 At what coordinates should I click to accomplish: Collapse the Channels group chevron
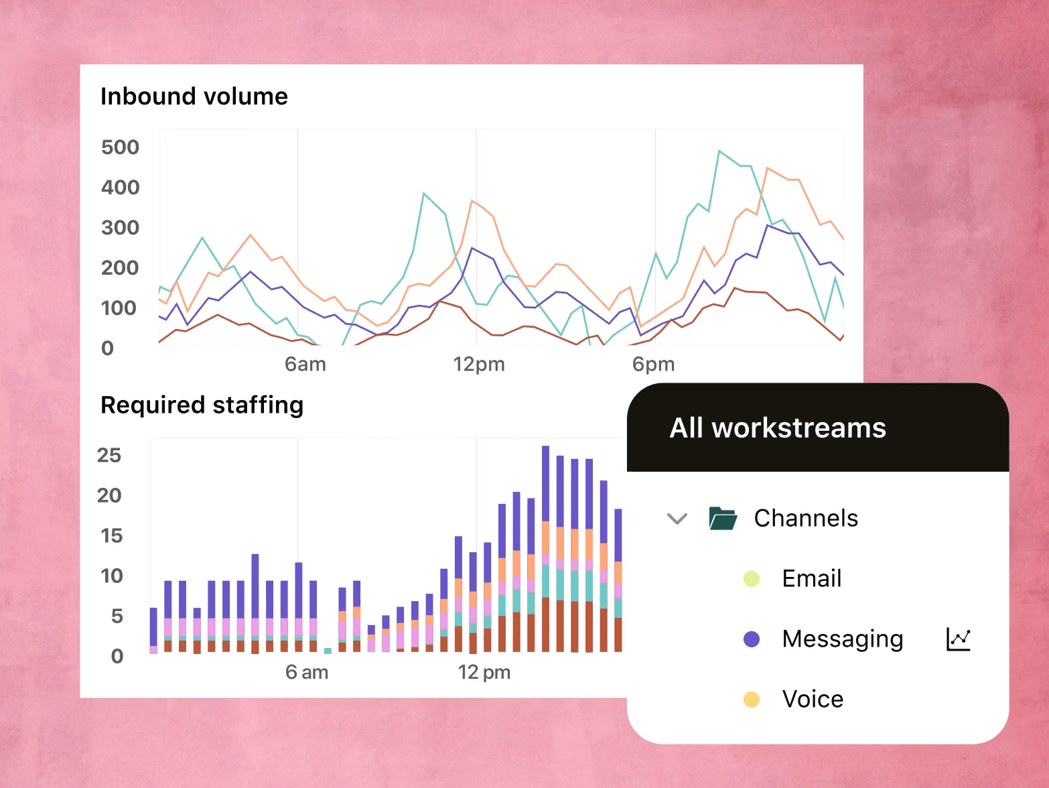tap(677, 519)
